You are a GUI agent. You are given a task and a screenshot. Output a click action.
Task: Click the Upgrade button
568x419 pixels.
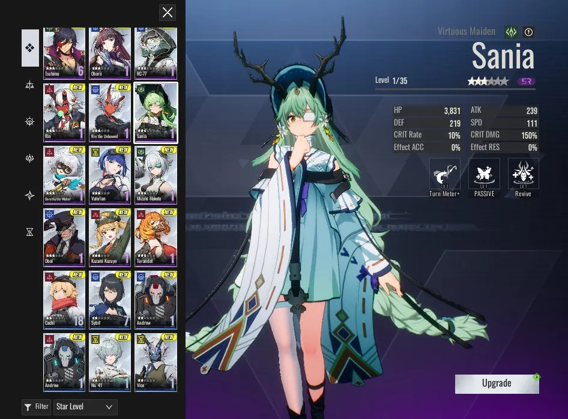click(497, 384)
